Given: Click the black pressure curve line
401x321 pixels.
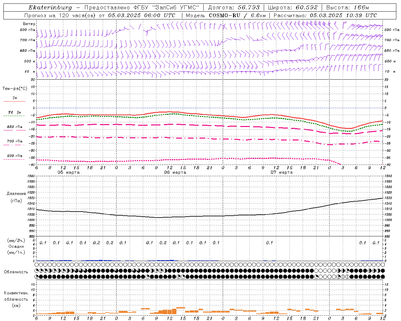Looking at the screenshot, I should point(210,216).
